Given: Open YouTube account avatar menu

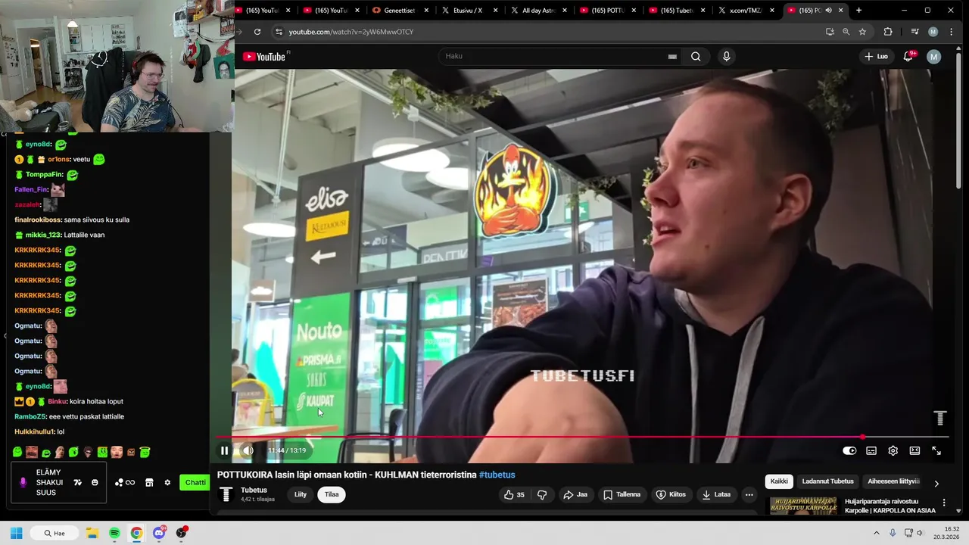Looking at the screenshot, I should click(x=934, y=56).
